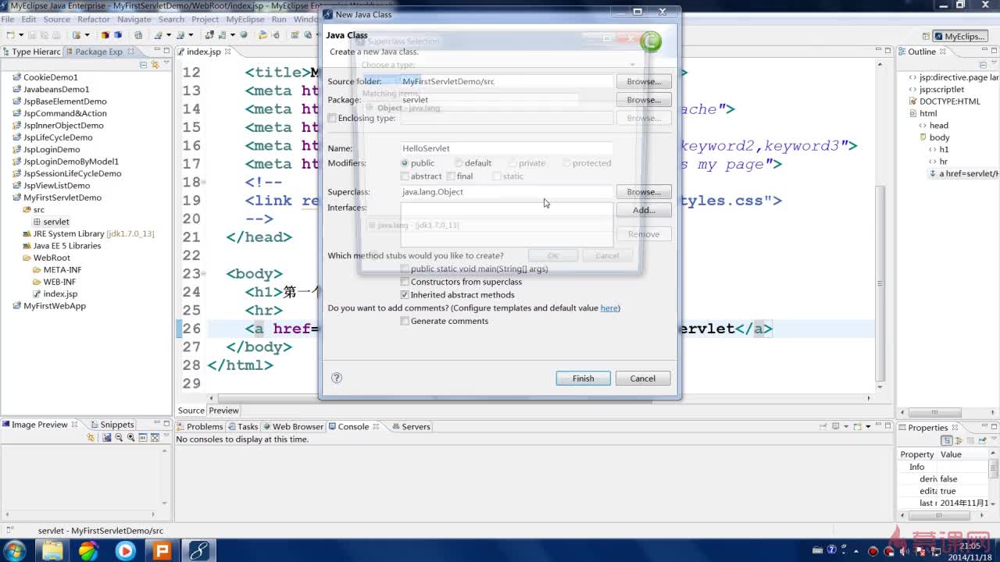The image size is (1000, 562).
Task: Uncheck Inherited abstract methods option
Action: pos(405,295)
